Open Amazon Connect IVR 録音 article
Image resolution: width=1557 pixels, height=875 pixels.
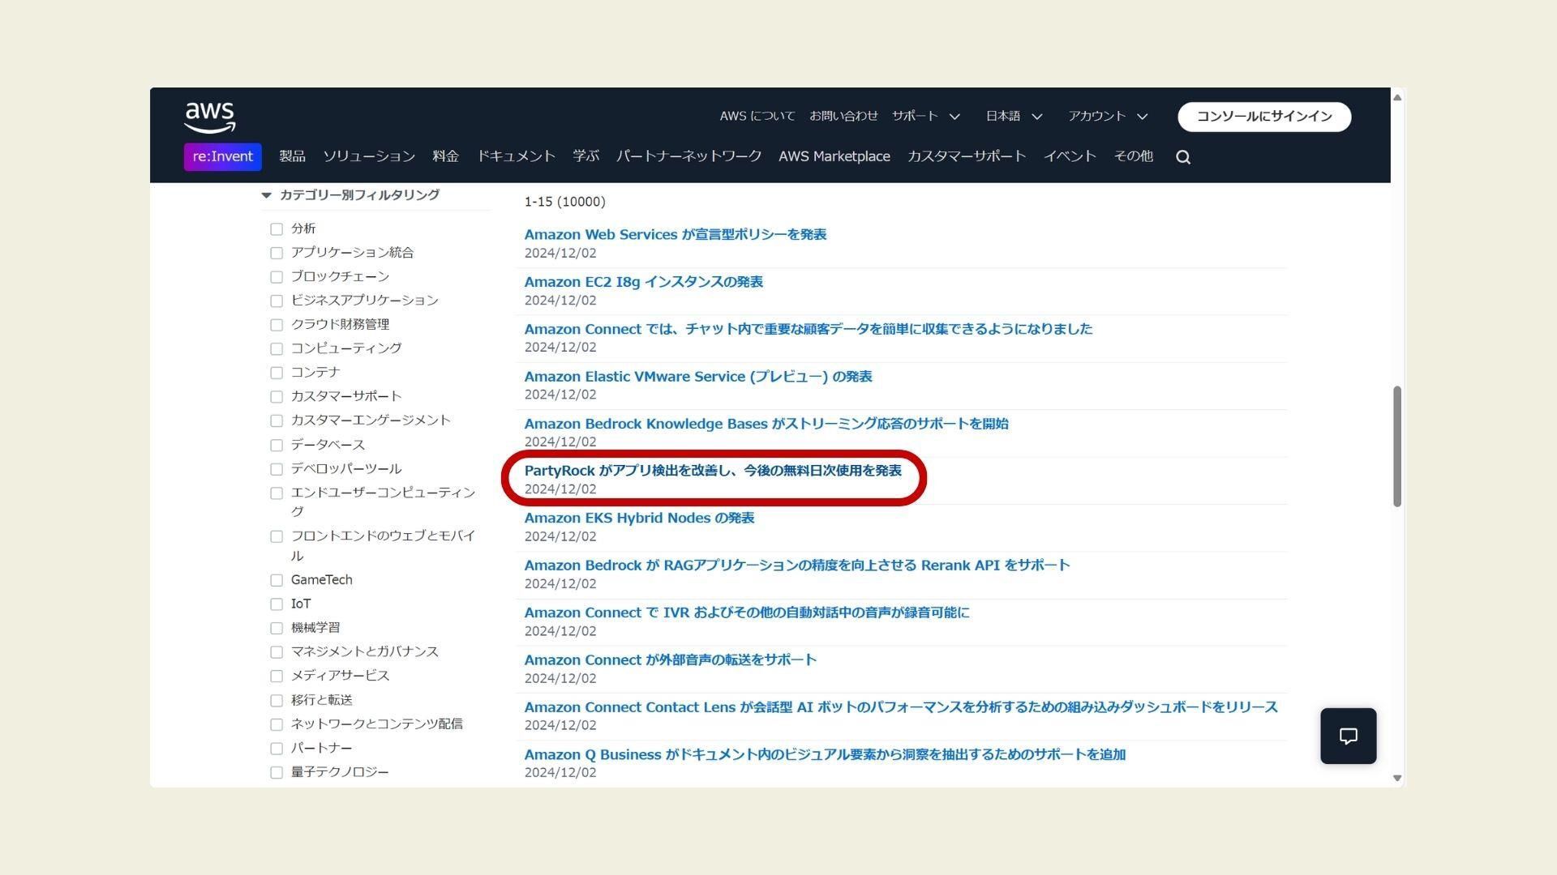(747, 612)
